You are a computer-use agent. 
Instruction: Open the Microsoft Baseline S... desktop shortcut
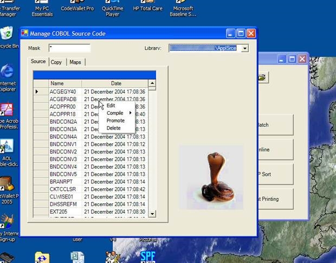coord(183,9)
